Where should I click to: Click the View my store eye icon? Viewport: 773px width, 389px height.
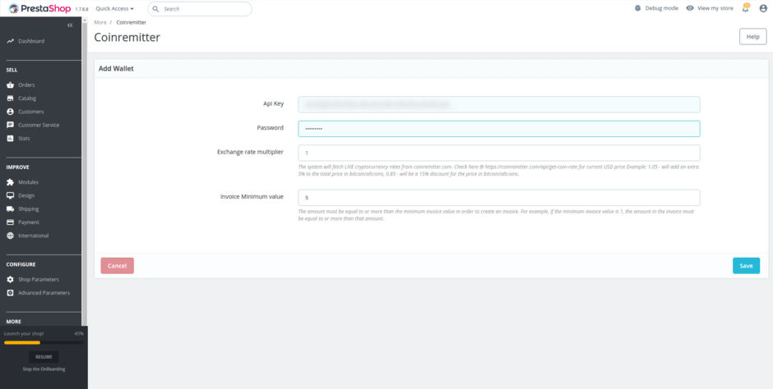pos(690,8)
